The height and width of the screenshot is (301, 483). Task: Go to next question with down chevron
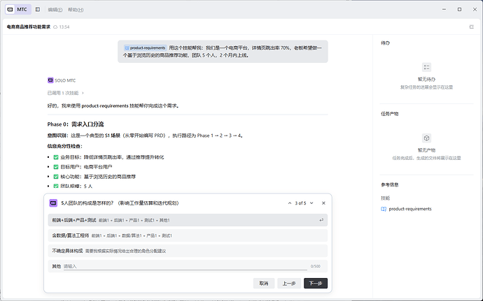click(311, 203)
